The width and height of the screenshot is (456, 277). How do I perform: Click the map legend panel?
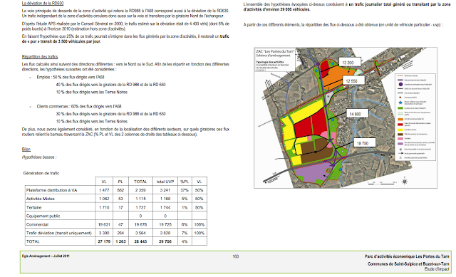click(x=415, y=117)
